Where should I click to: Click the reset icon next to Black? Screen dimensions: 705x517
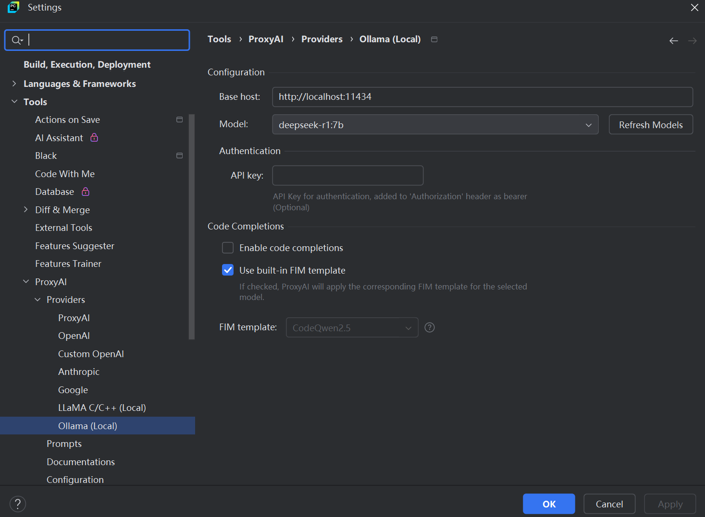(179, 156)
